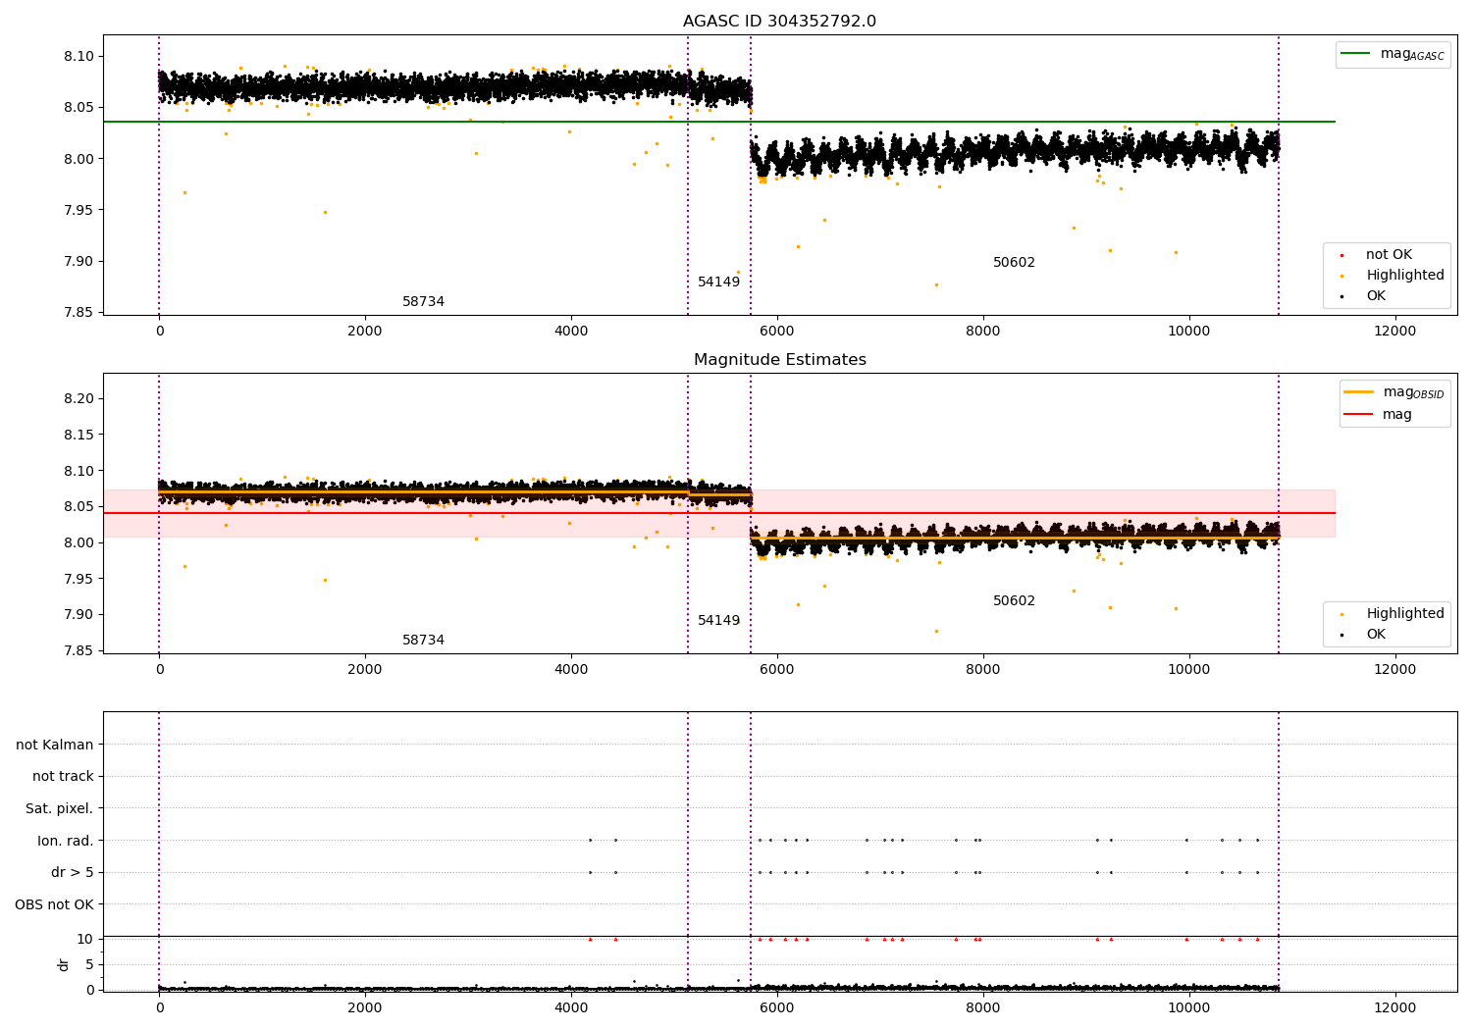Click the 5 tick on dr axis
Screen dimensions: 1472x1030
pos(89,965)
